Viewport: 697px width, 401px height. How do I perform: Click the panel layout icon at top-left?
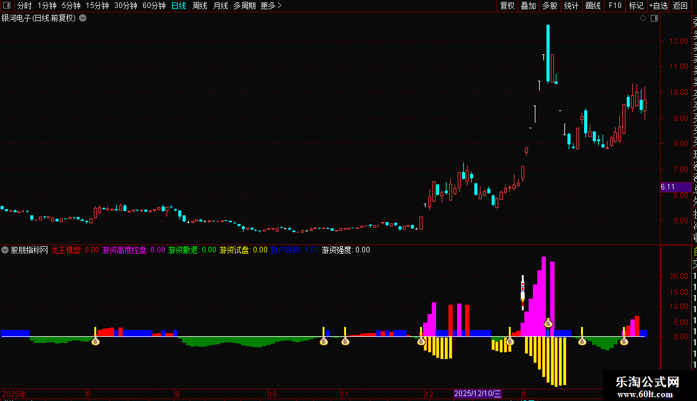point(7,6)
